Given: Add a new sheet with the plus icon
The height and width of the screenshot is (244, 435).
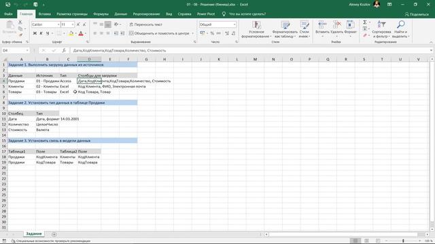Looking at the screenshot, I should click(54, 235).
